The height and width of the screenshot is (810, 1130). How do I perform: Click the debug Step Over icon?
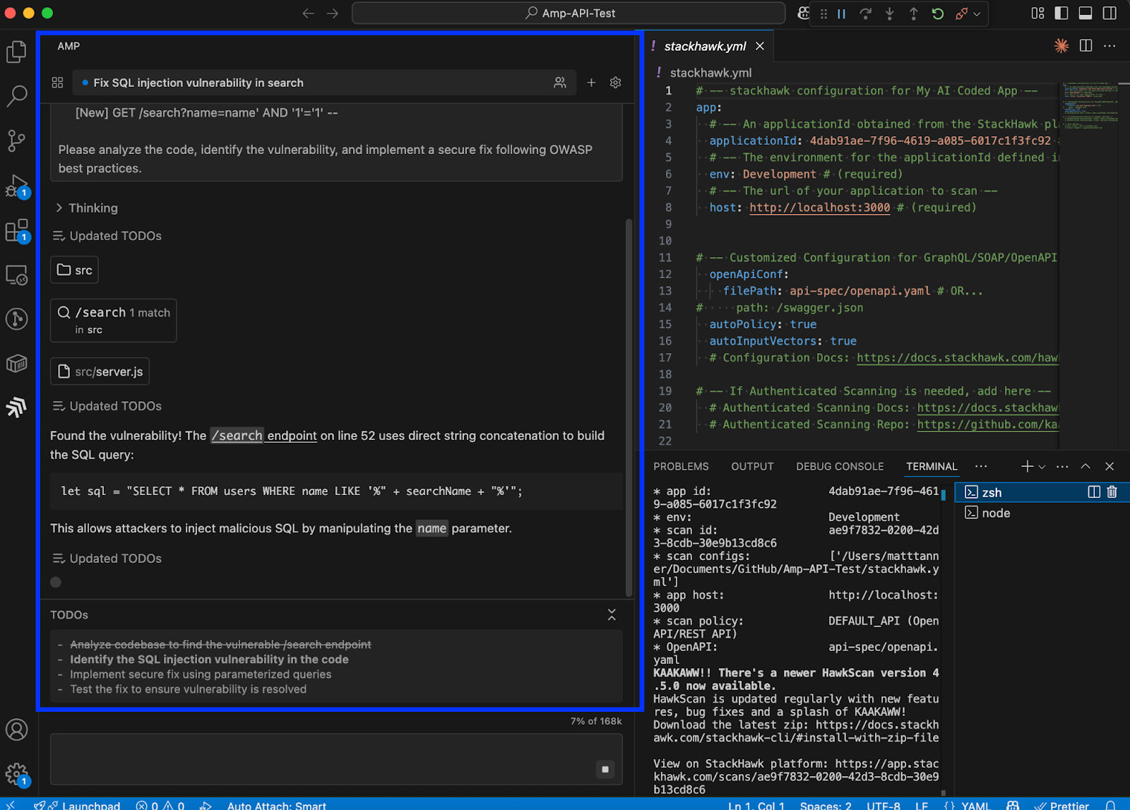pyautogui.click(x=865, y=13)
